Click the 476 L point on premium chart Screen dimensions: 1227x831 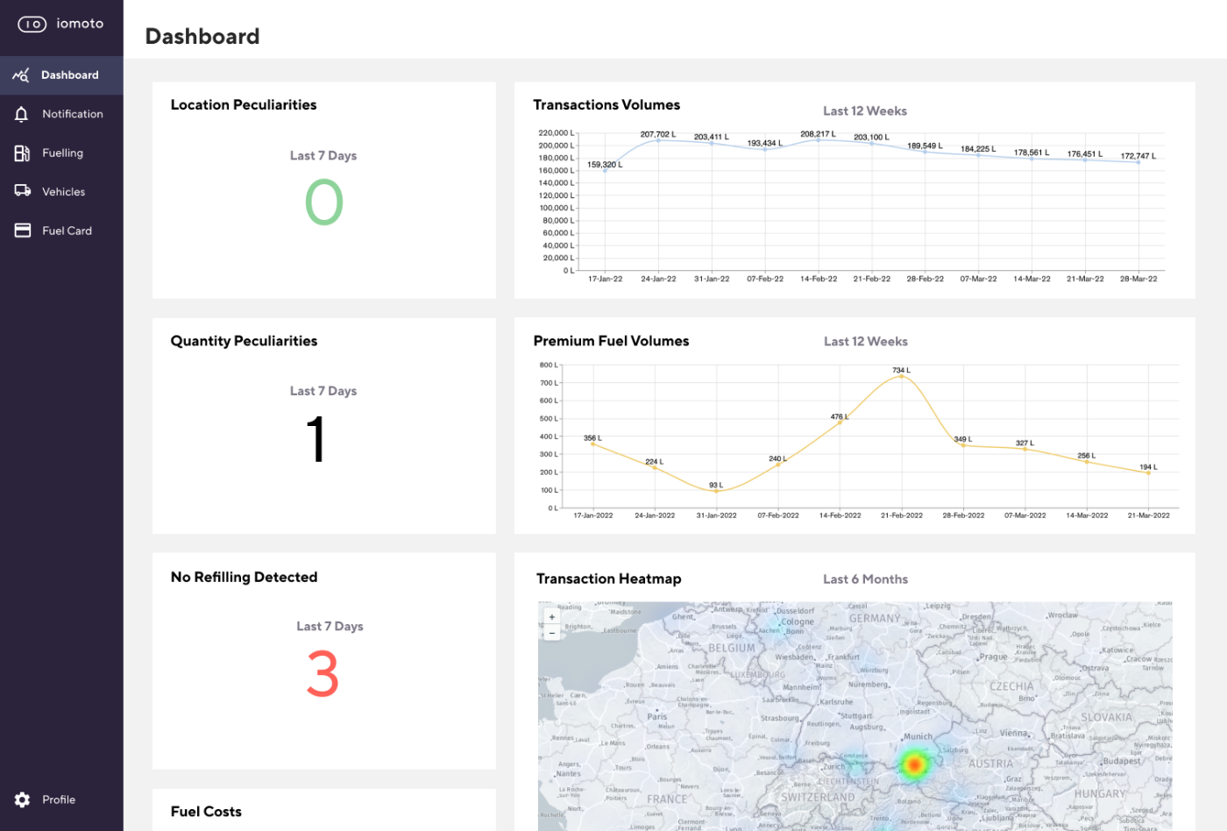coord(840,423)
